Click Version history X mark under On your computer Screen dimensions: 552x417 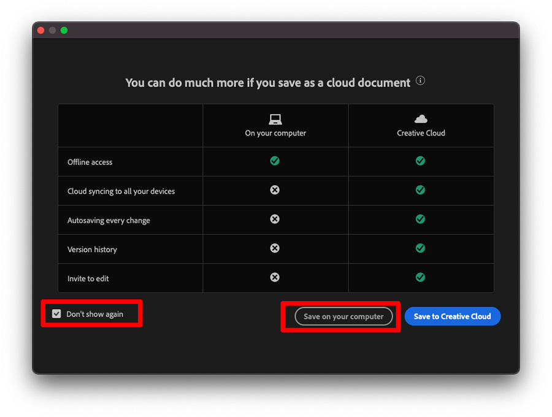(x=275, y=248)
